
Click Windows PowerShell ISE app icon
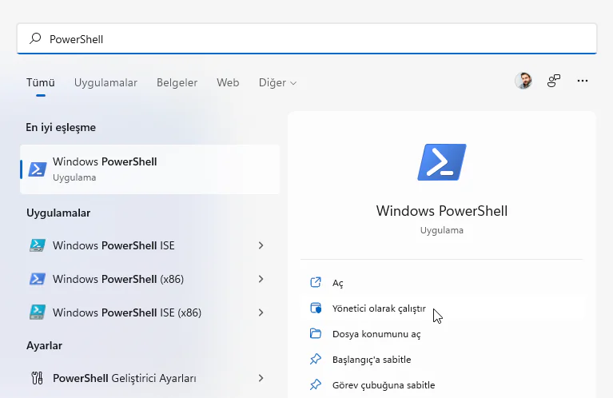37,245
